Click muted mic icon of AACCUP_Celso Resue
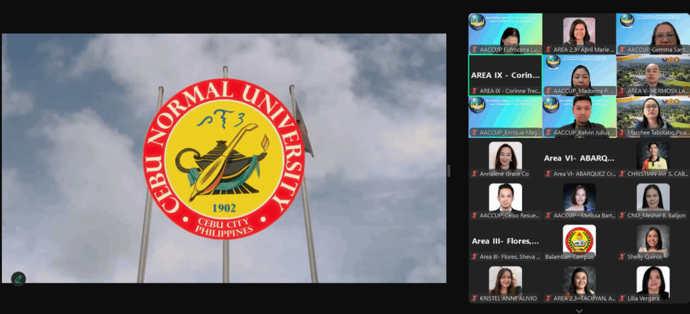Viewport: 690px width, 314px height. coord(474,216)
